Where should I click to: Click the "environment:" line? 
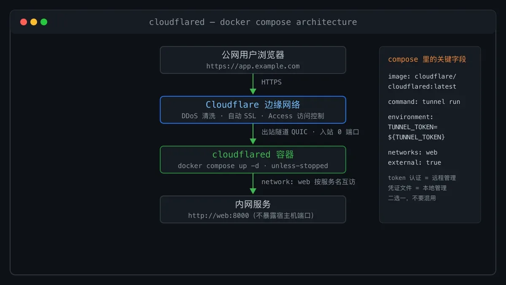pos(411,117)
